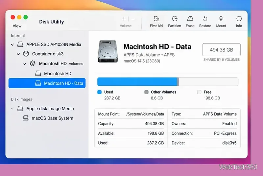Click the Internal section header
Image resolution: width=263 pixels, height=176 pixels.
18,36
